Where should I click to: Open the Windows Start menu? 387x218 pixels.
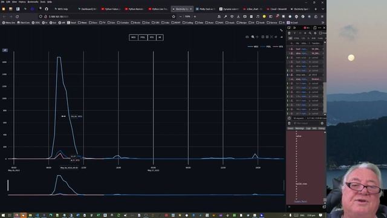[3, 216]
